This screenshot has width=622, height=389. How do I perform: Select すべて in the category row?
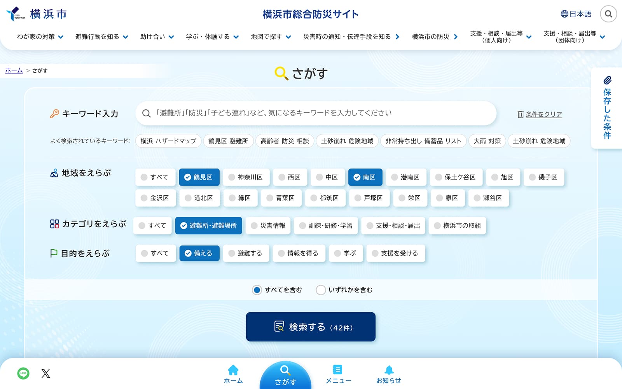pyautogui.click(x=153, y=226)
